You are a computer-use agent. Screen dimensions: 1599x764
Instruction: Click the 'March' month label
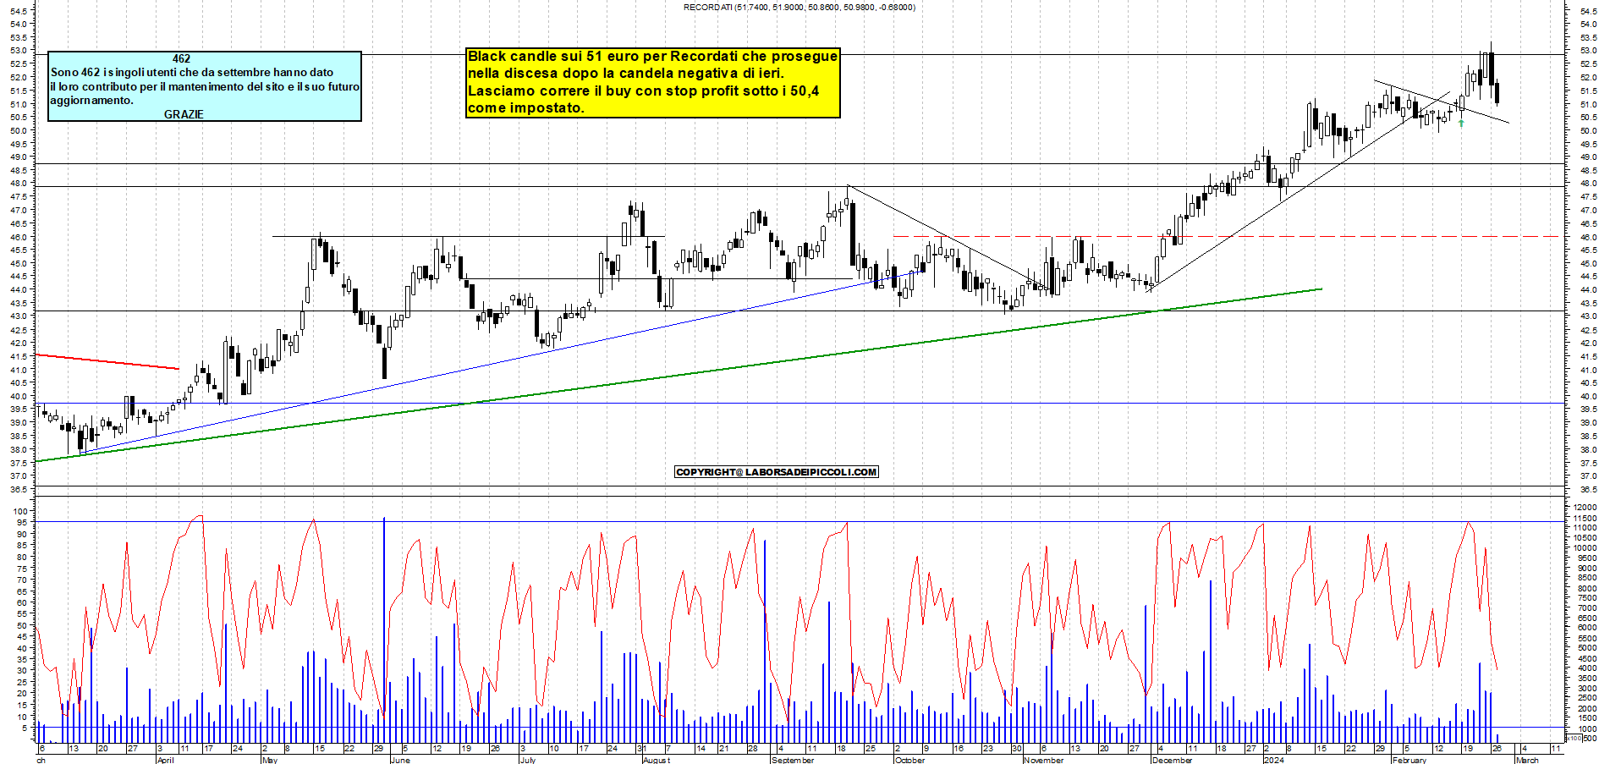coord(1527,760)
